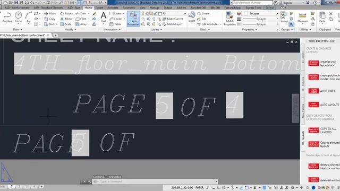Activate the Scale command
The height and width of the screenshot is (191, 340).
pyautogui.click(x=66, y=24)
